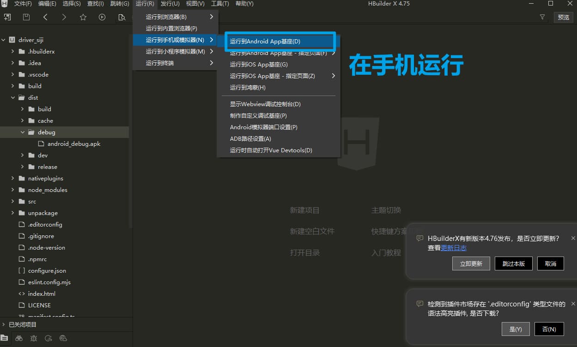This screenshot has height=347, width=577.
Task: Click the cloud globe icon in bottom bar
Action: pyautogui.click(x=64, y=338)
